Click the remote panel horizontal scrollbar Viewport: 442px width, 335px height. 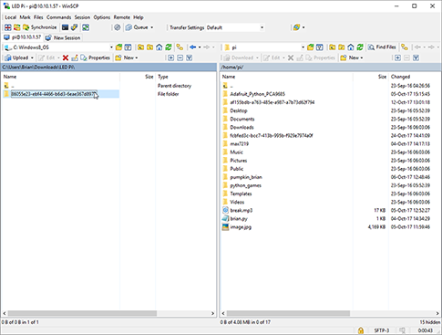coord(288,313)
